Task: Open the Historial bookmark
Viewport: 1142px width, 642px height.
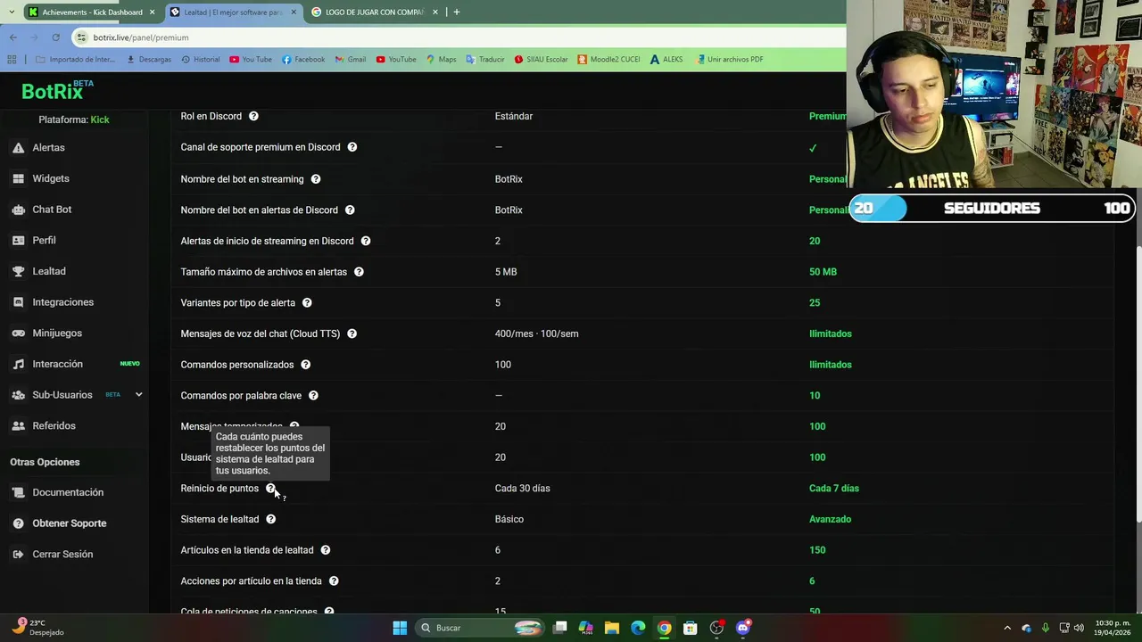Action: click(x=200, y=60)
